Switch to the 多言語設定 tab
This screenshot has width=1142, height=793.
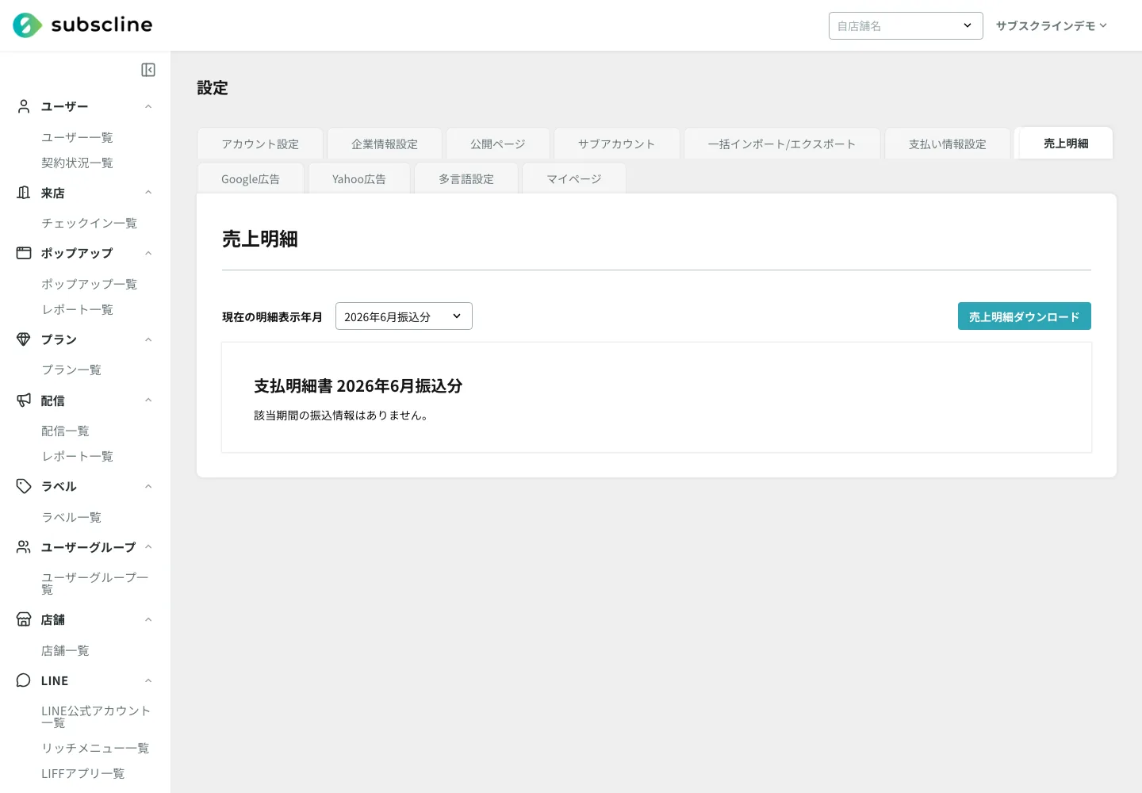click(466, 178)
